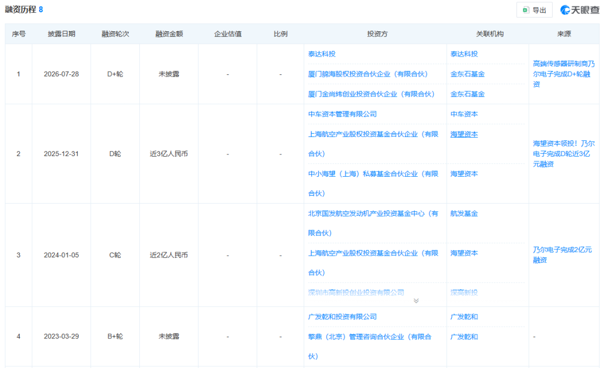Click the count 8 beside 融资历程

click(x=41, y=10)
